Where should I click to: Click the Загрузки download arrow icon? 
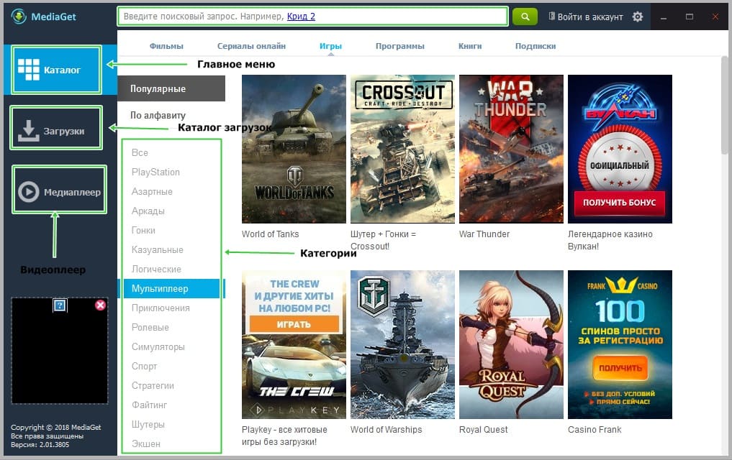point(29,131)
